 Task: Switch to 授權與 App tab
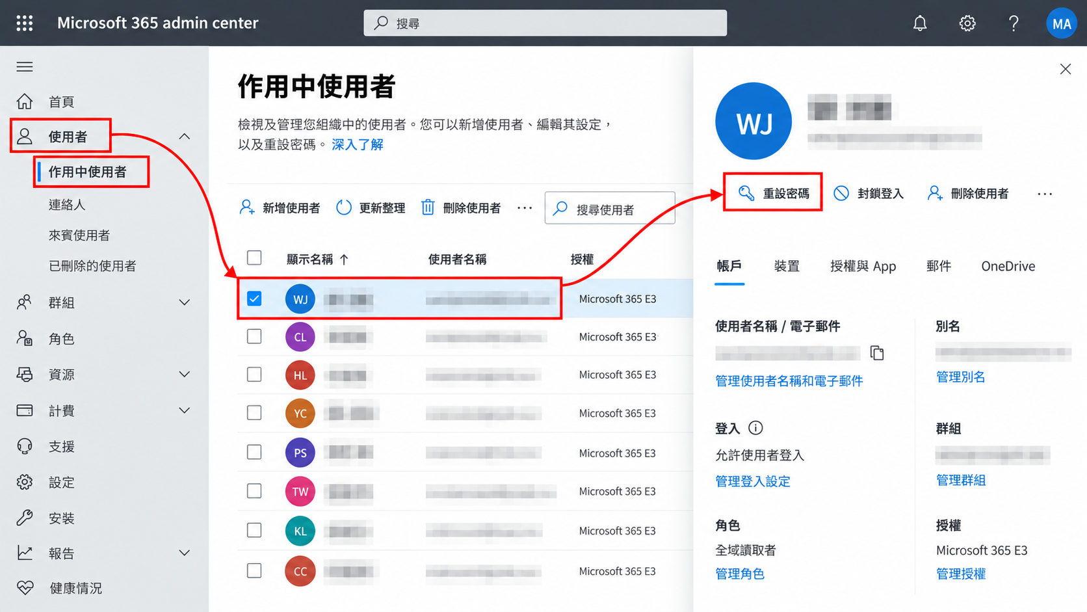pyautogui.click(x=863, y=266)
